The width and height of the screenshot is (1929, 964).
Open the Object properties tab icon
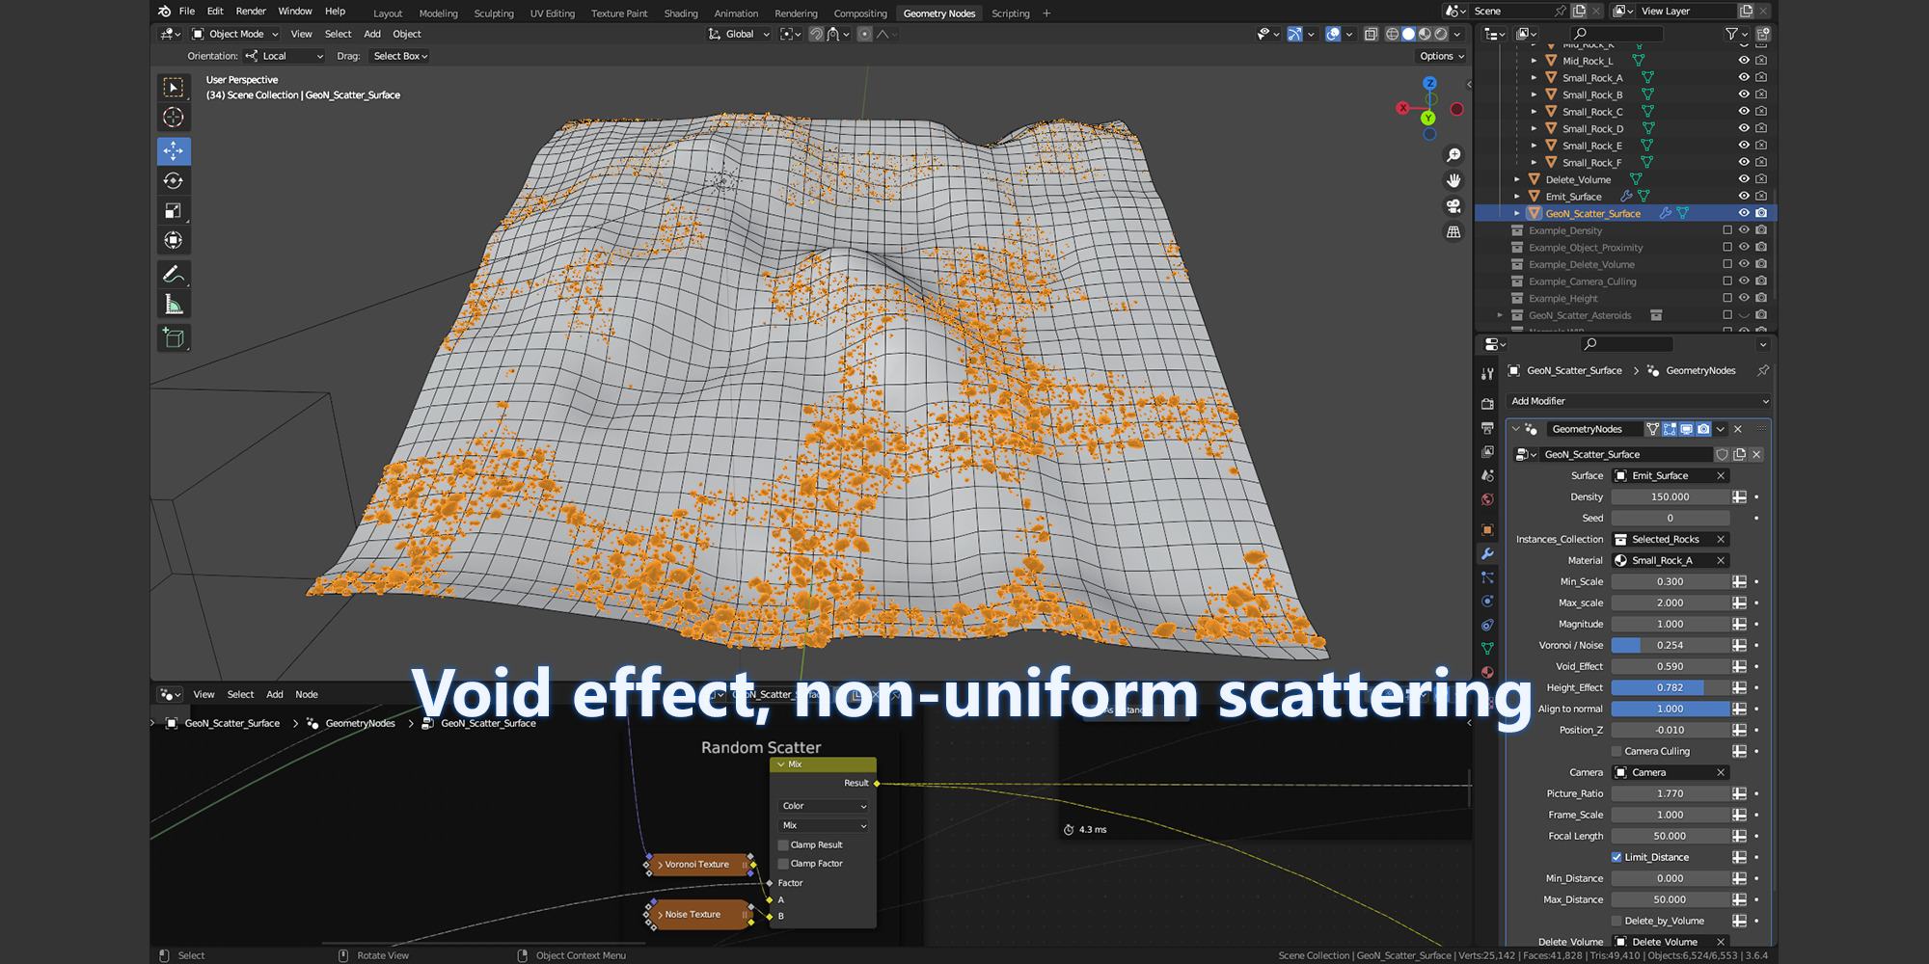pos(1487,529)
